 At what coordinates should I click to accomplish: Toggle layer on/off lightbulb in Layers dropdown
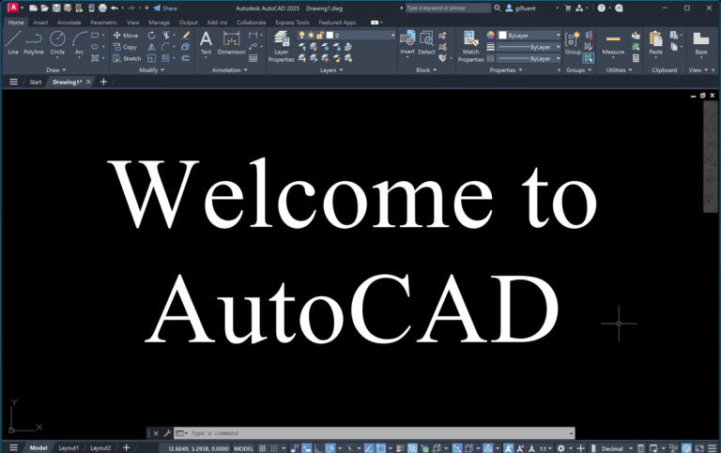pyautogui.click(x=301, y=36)
